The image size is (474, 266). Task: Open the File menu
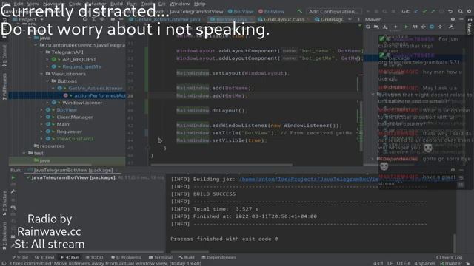pyautogui.click(x=5, y=4)
